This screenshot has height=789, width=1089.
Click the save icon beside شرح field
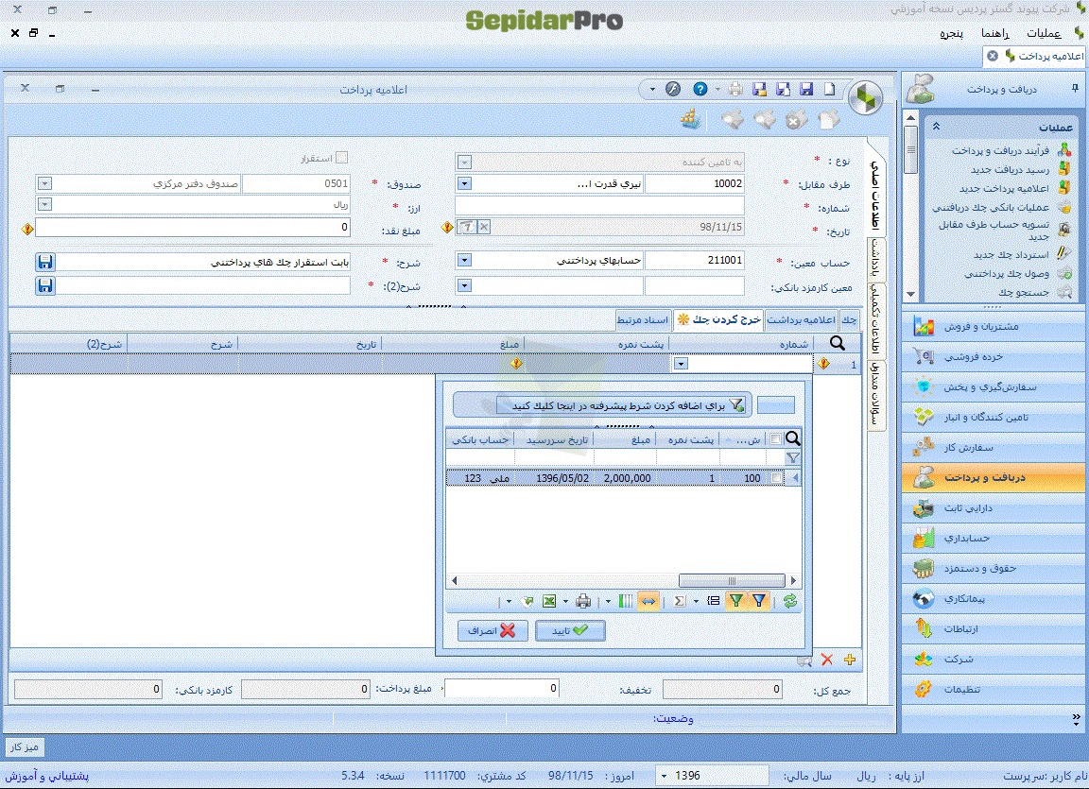point(45,262)
